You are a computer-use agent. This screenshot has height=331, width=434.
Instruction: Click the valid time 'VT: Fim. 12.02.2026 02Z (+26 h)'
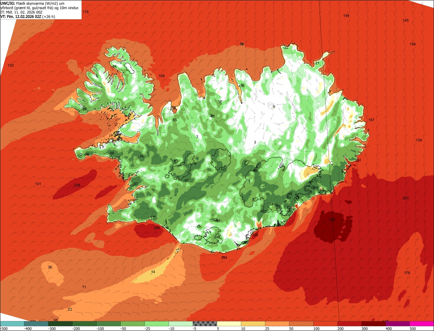point(28,16)
